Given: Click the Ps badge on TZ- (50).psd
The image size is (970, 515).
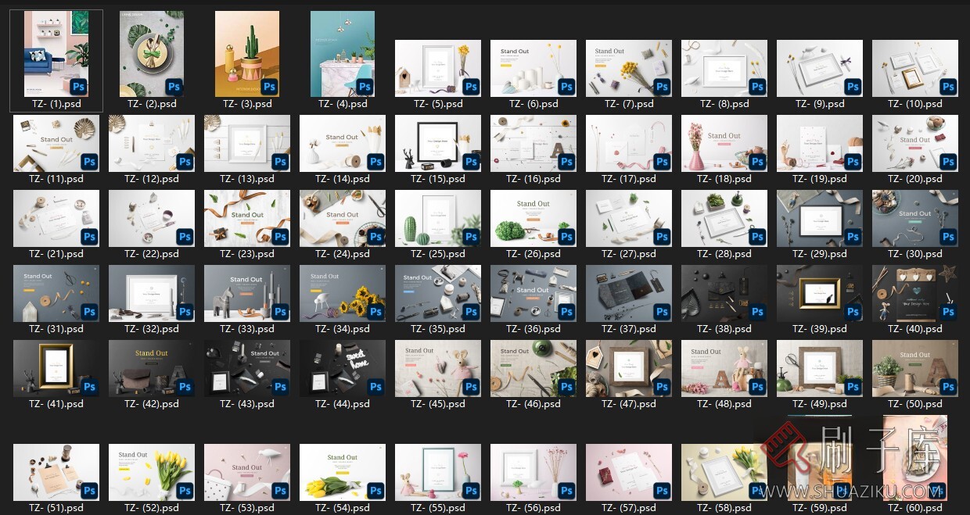Looking at the screenshot, I should tap(948, 387).
